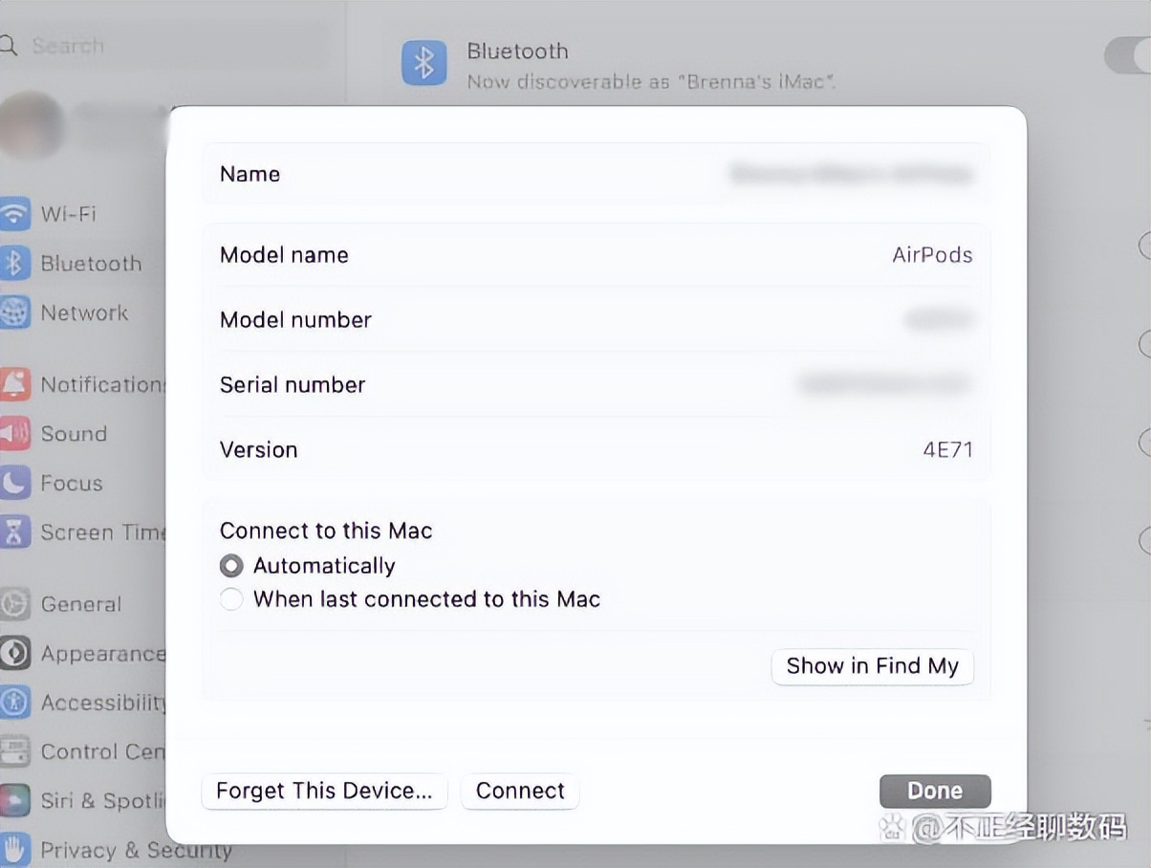Screen dimensions: 1151x868
Task: Open the Network settings pane
Action: tap(84, 313)
